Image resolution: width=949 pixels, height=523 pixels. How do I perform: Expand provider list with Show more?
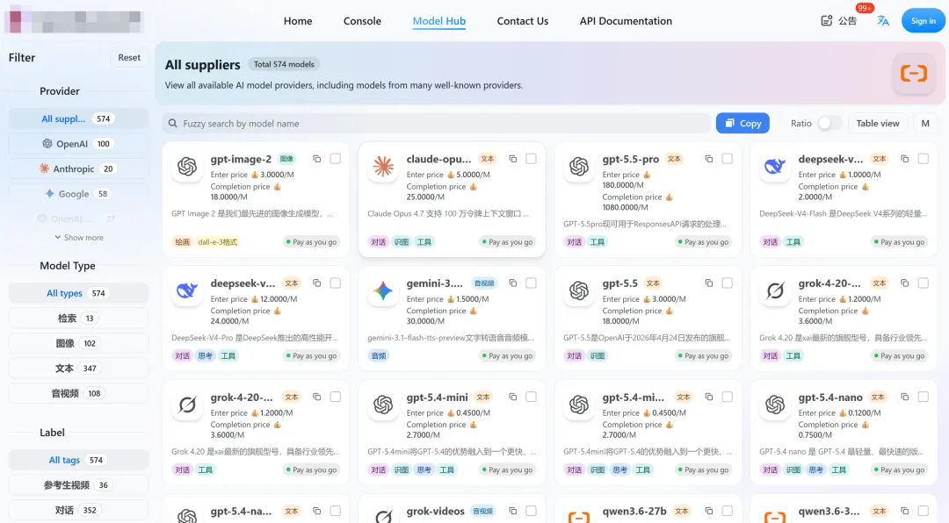(79, 238)
